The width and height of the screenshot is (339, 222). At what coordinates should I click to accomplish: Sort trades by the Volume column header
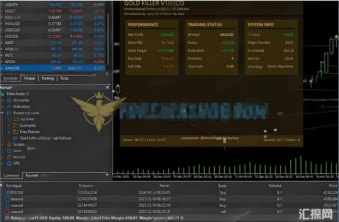tap(275, 186)
